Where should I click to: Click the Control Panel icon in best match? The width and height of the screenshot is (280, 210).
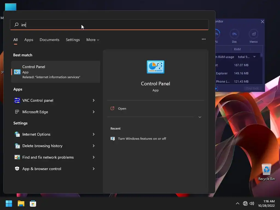tap(17, 72)
